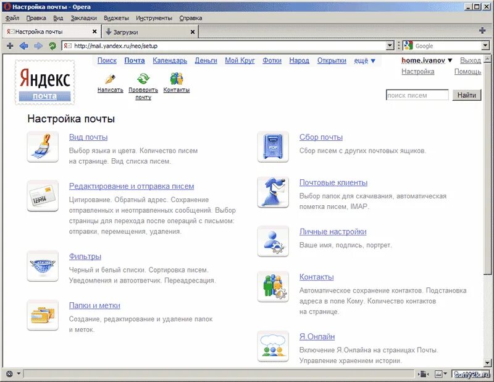Click the images toggle icon in status bar
This screenshot has height=382, width=494.
[438, 374]
